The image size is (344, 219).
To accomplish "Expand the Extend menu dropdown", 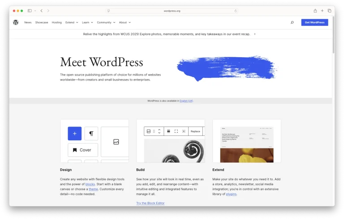I will [72, 22].
